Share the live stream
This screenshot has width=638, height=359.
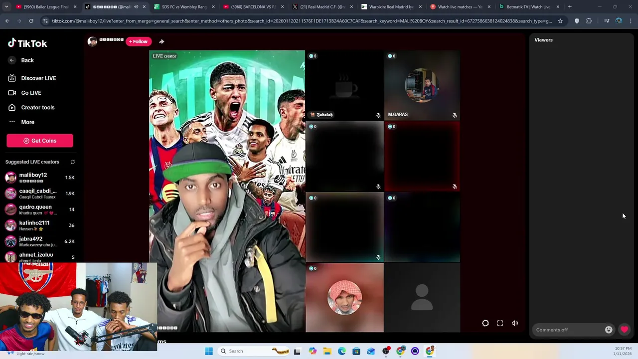pyautogui.click(x=161, y=41)
